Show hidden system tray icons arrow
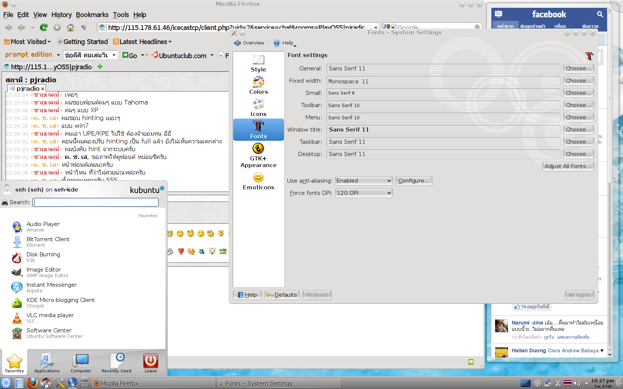 tap(586, 383)
